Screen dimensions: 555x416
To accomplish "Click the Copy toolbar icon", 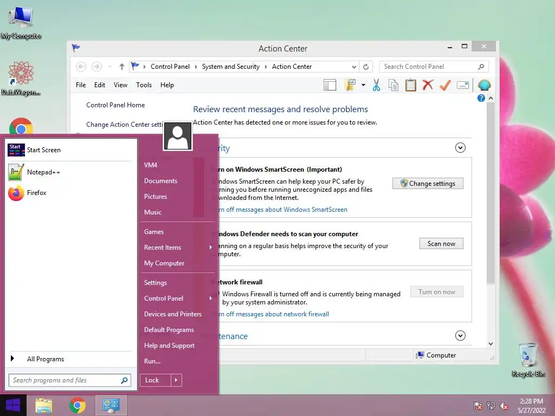I will (x=393, y=85).
